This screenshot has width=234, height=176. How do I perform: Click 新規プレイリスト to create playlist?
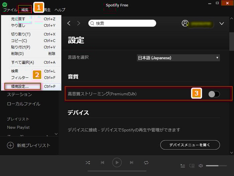click(x=33, y=145)
